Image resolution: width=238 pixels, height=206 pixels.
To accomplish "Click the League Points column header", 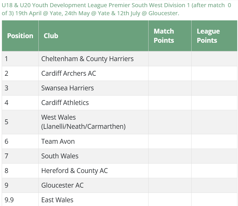I will point(208,36).
